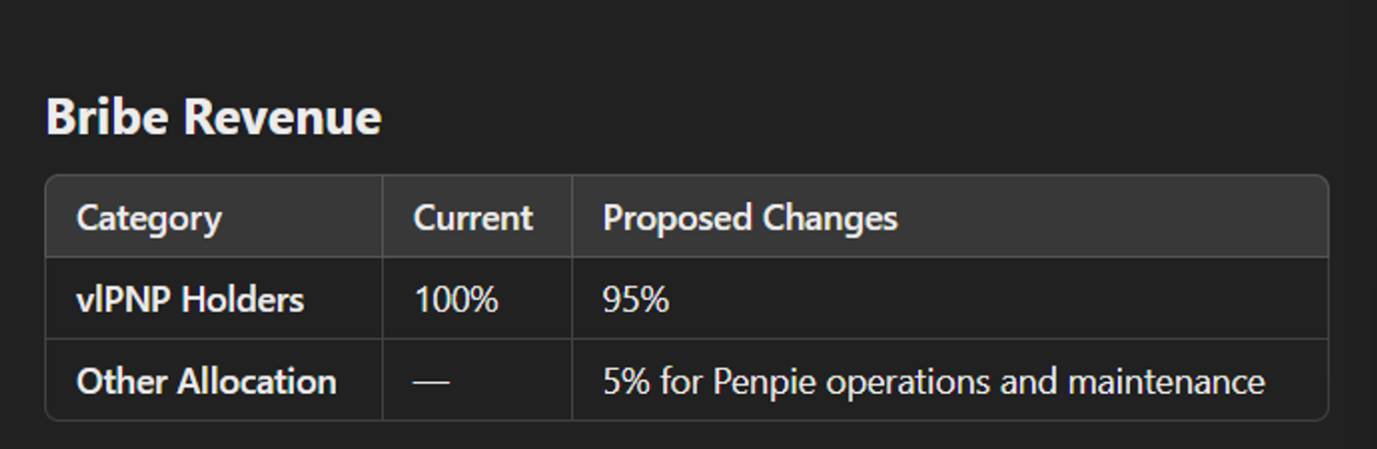Click the 95% proposed value cell
This screenshot has height=449, width=1377.
point(635,300)
